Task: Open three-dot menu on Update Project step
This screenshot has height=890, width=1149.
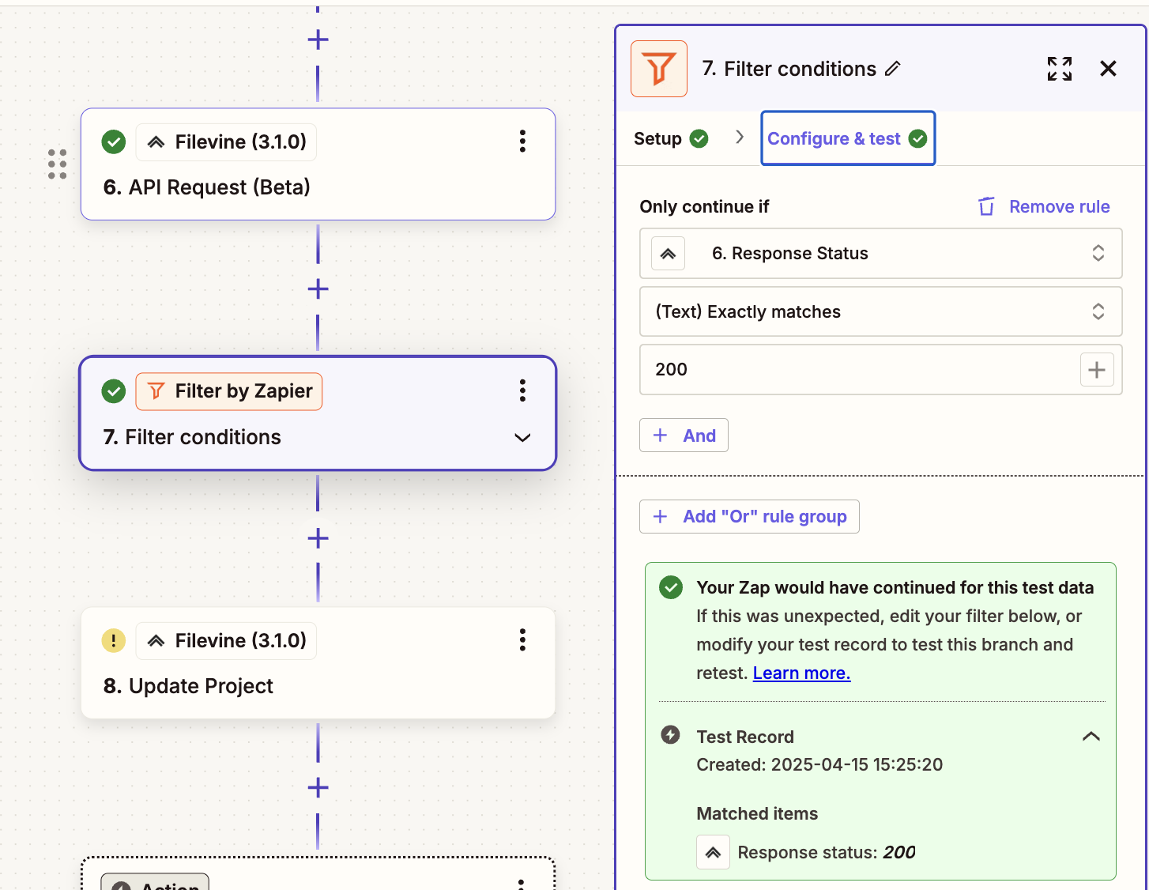Action: click(522, 639)
